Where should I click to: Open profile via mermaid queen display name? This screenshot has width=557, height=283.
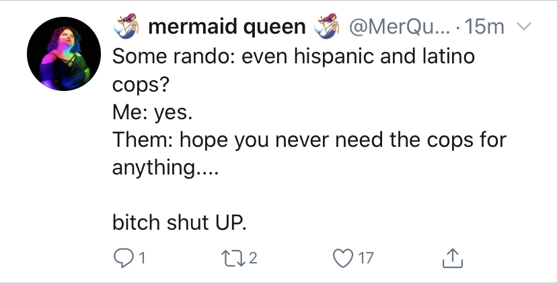coord(227,27)
